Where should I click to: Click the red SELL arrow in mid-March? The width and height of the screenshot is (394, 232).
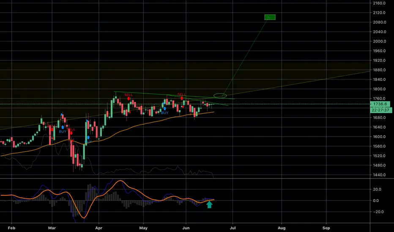click(71, 133)
